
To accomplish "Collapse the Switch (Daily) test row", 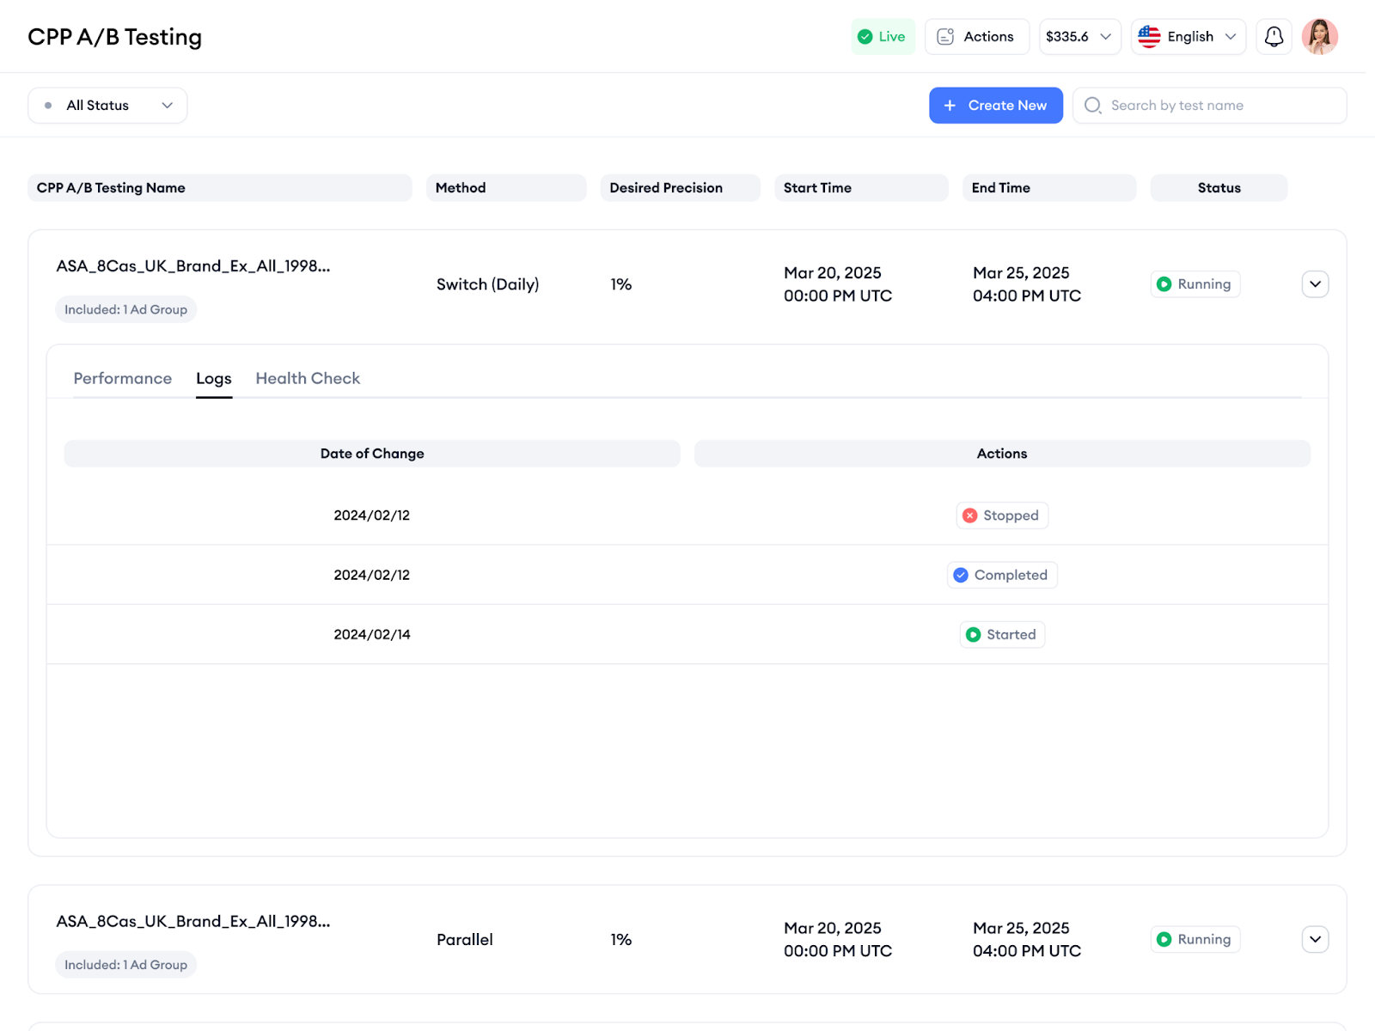I will [x=1315, y=284].
